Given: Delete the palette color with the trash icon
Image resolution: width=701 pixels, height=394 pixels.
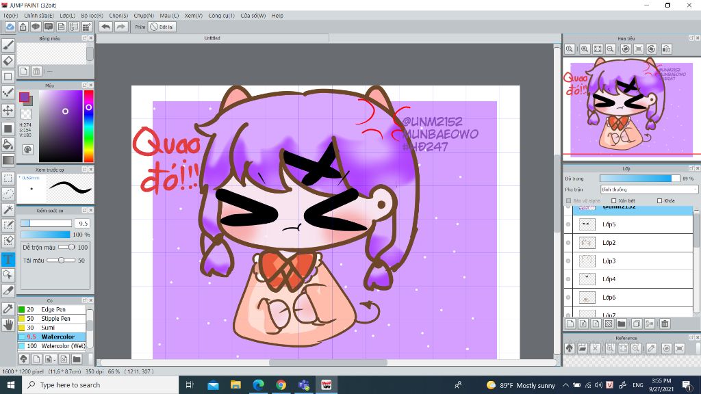Looking at the screenshot, I should [x=37, y=71].
